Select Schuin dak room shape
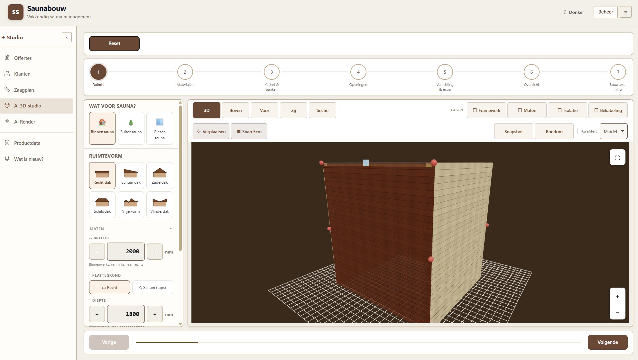The image size is (638, 360). pyautogui.click(x=131, y=176)
